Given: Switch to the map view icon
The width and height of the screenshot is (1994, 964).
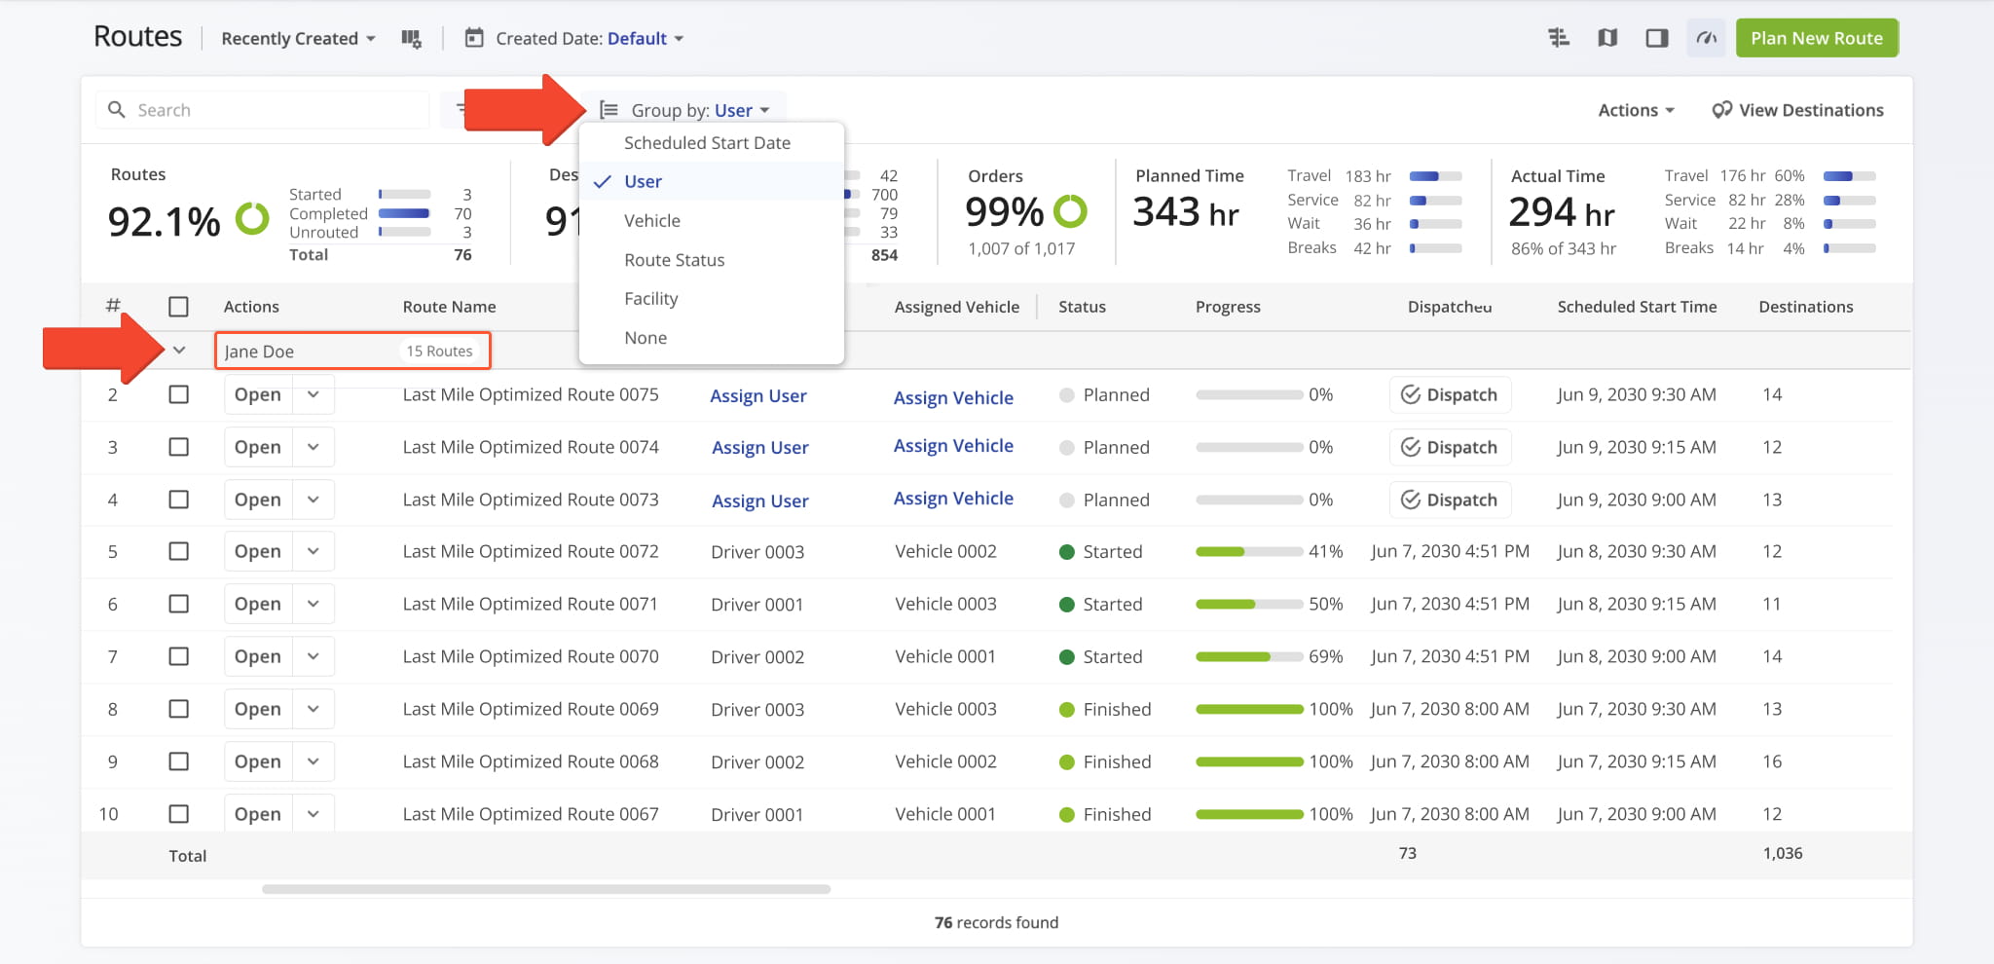Looking at the screenshot, I should (1607, 38).
